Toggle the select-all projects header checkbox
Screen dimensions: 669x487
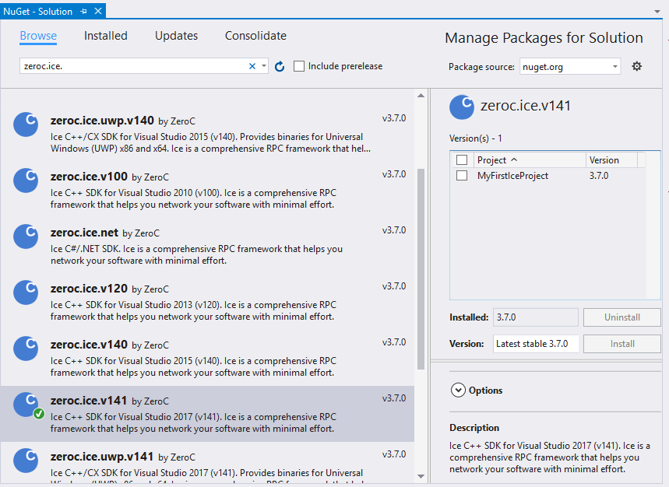[x=462, y=160]
